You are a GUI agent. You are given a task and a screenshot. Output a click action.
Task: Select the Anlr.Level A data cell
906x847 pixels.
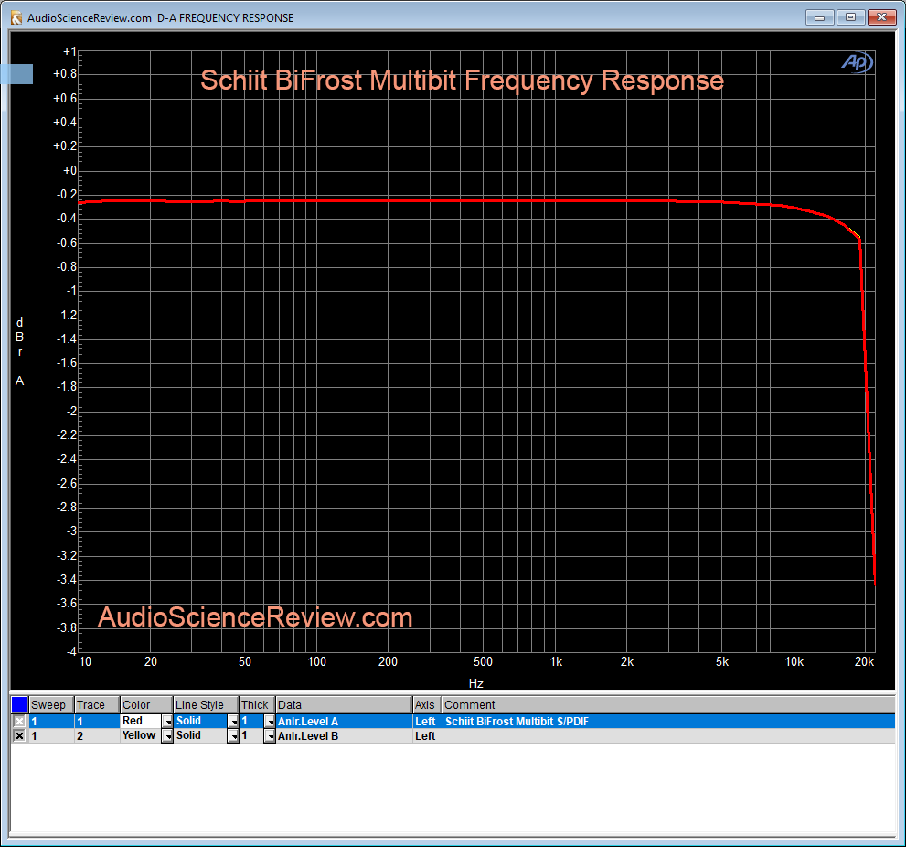(344, 721)
